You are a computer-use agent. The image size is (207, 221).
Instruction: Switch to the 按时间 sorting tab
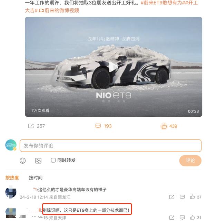tap(36, 178)
